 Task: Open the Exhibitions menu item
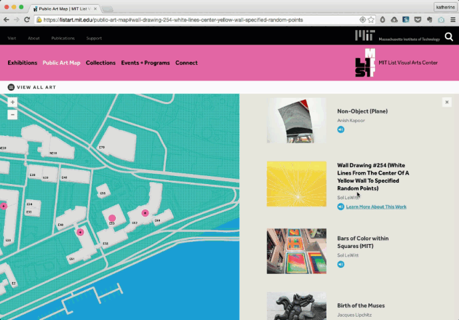22,63
